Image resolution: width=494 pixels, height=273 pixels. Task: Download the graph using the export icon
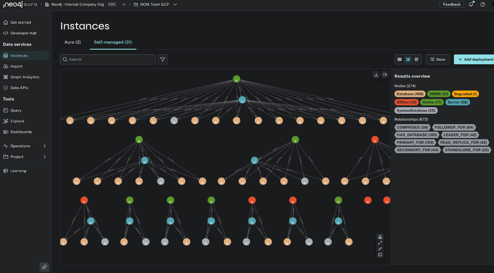(376, 75)
